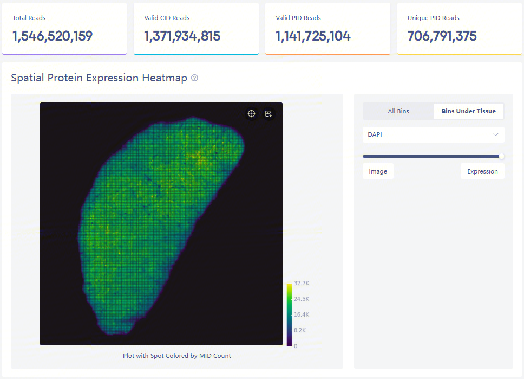Select the Bins Under Tissue tab
The width and height of the screenshot is (524, 379).
tap(468, 111)
